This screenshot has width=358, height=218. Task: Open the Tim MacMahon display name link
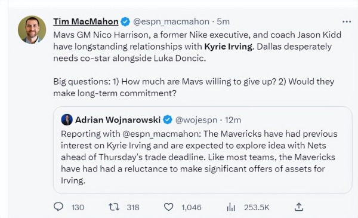pyautogui.click(x=86, y=22)
